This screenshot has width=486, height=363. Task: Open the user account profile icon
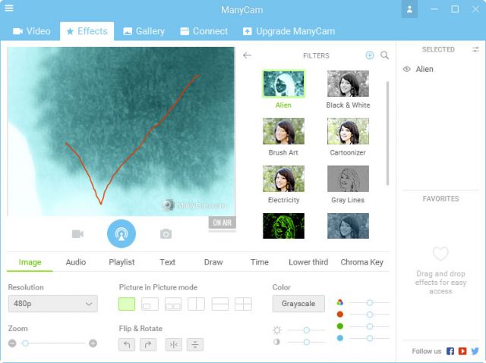point(409,9)
